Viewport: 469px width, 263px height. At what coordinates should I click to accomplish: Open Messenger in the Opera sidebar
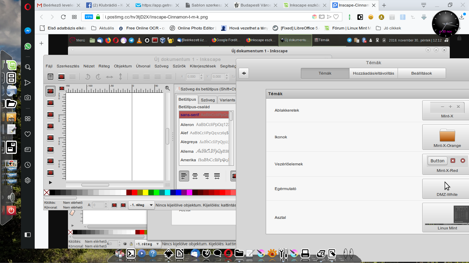[28, 30]
